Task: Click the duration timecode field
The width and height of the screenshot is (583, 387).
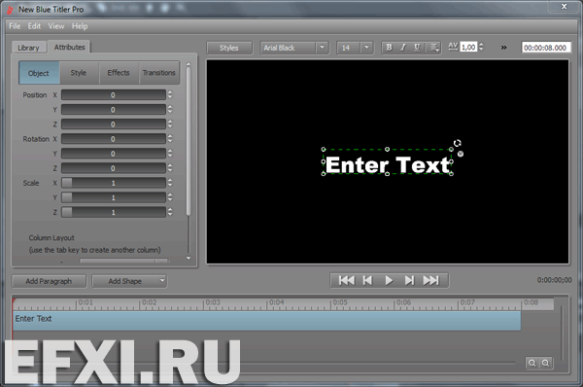Action: coord(545,48)
